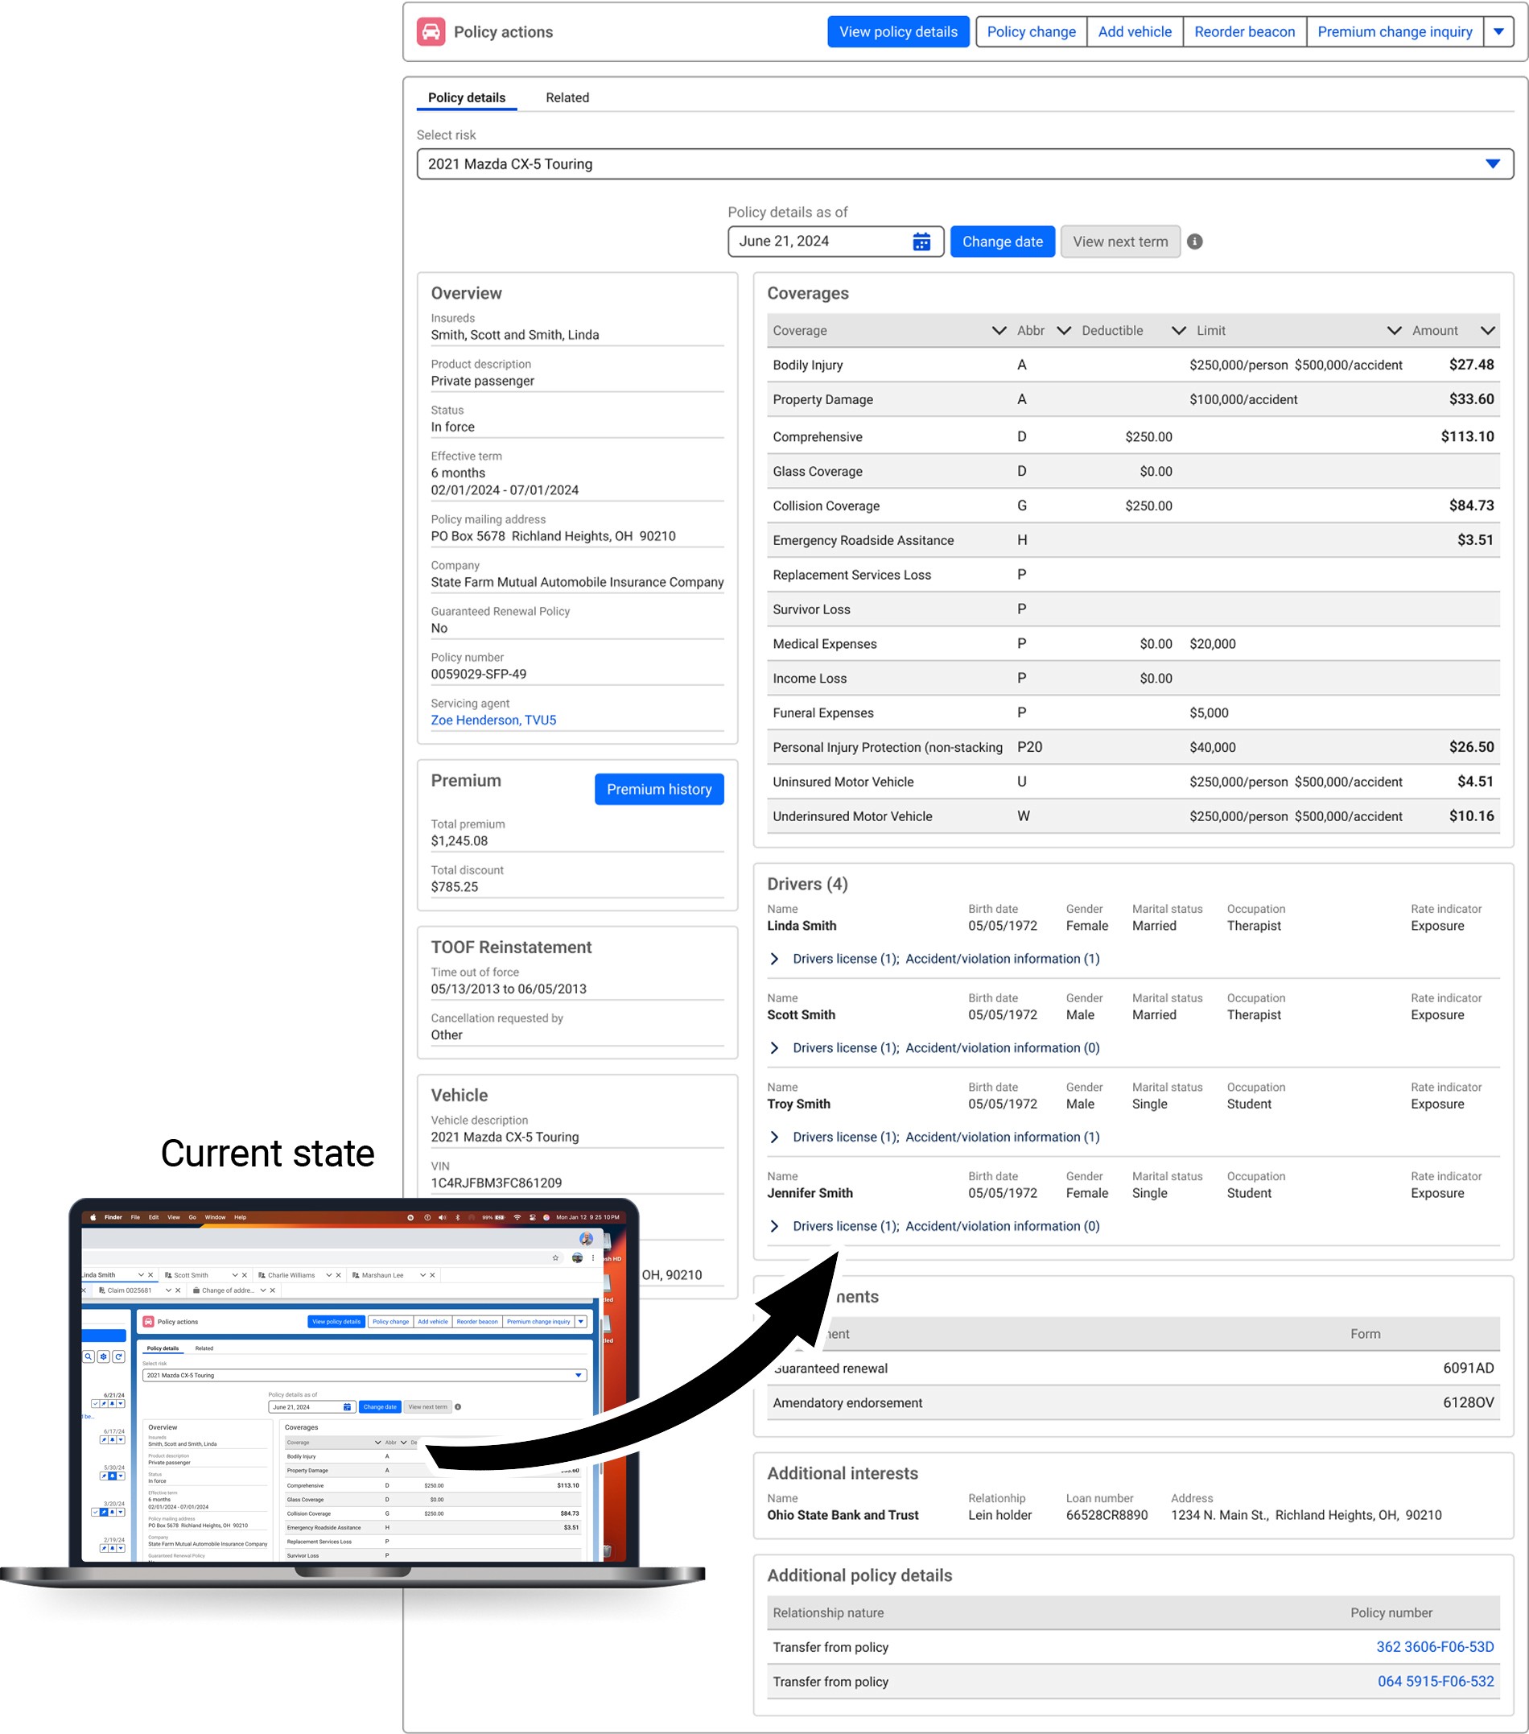Click the VIN 1C4RJFBM3FC861209
This screenshot has height=1734, width=1529.
(x=496, y=1183)
